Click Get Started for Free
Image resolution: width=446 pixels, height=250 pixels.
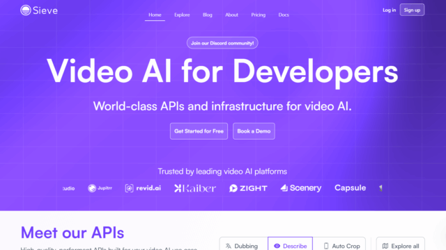(199, 131)
